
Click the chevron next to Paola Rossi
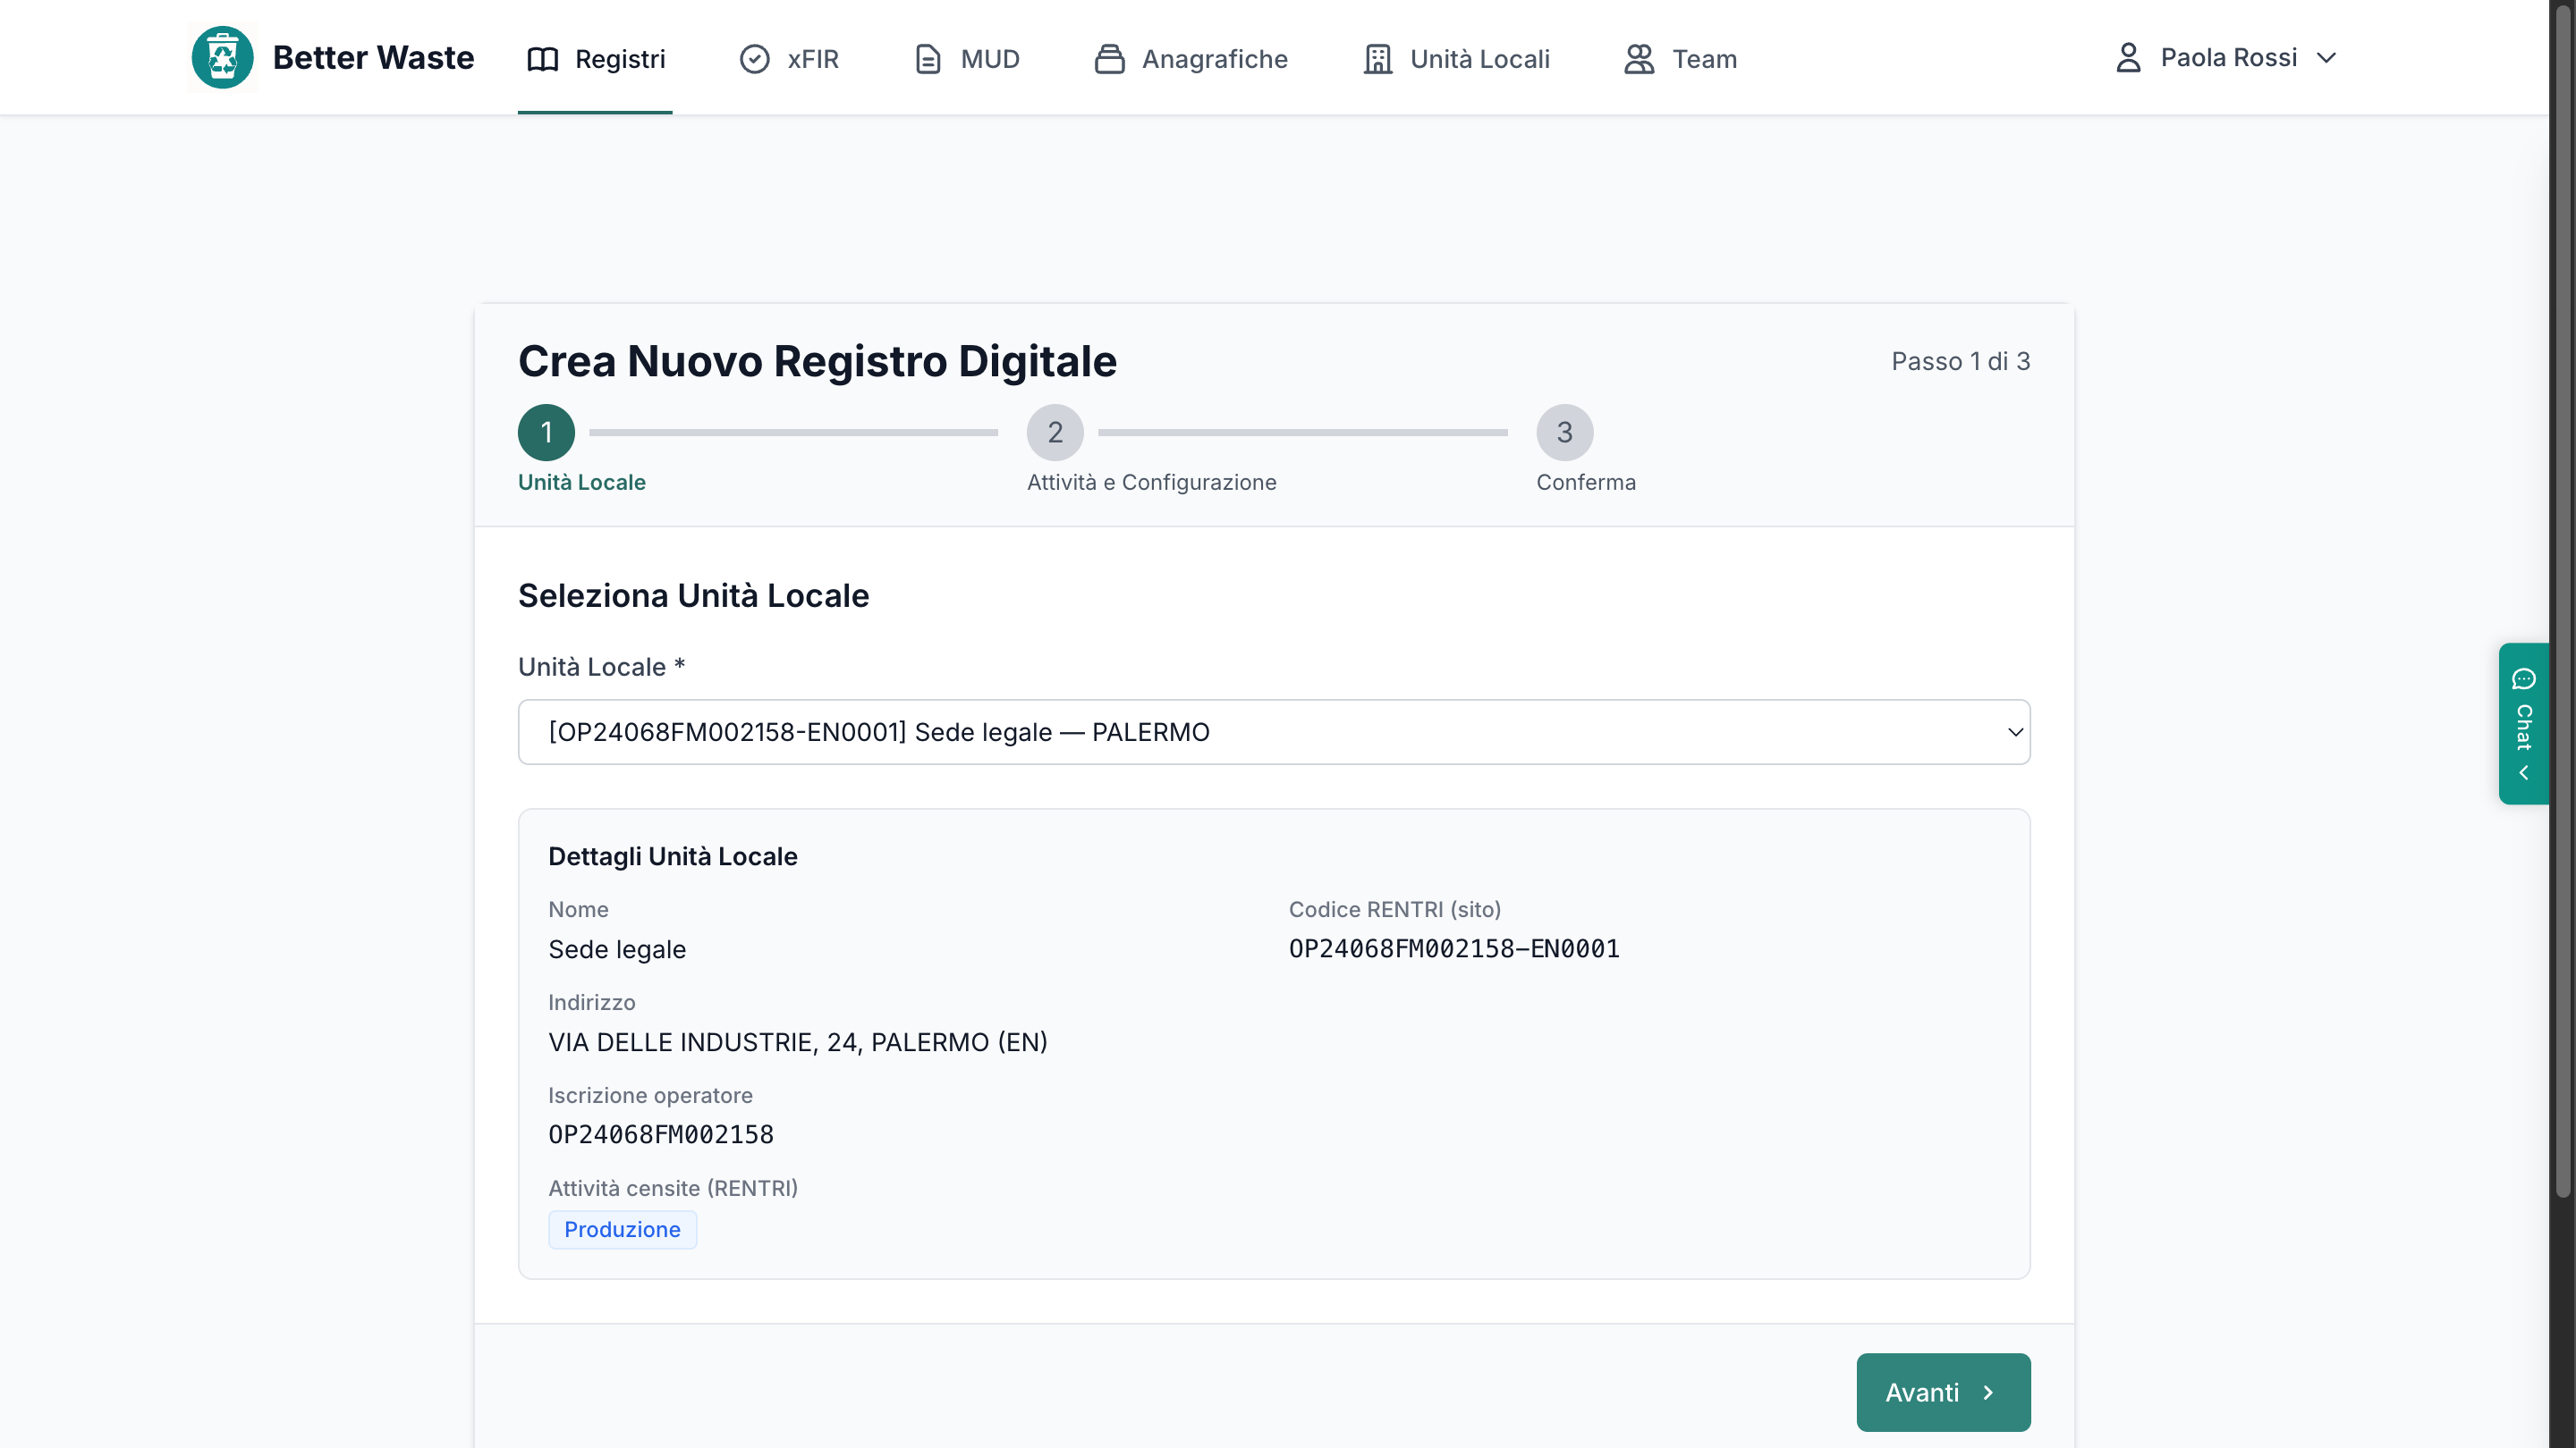click(x=2326, y=58)
